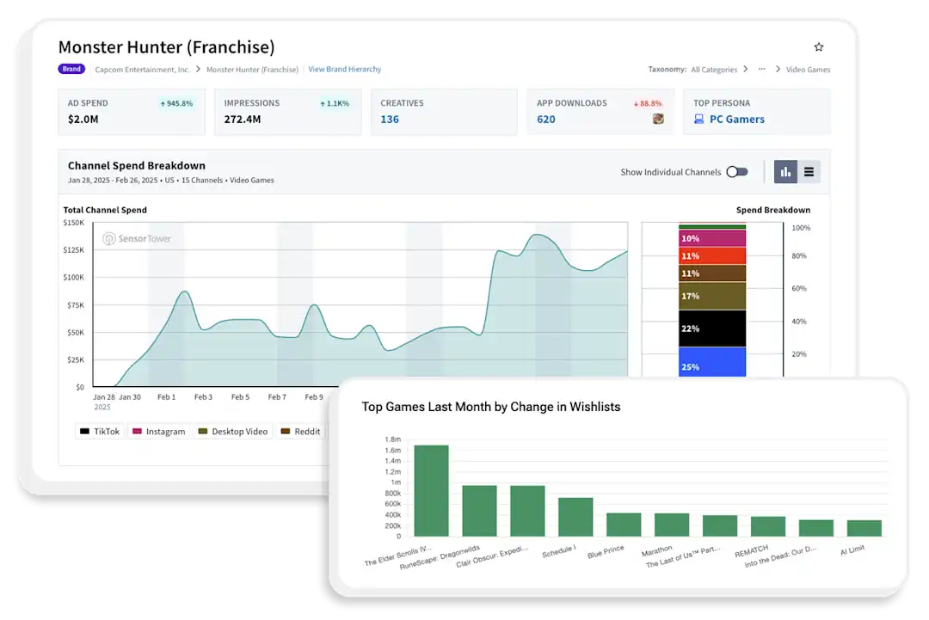
Task: Open View Brand Hierarchy link
Action: point(344,70)
